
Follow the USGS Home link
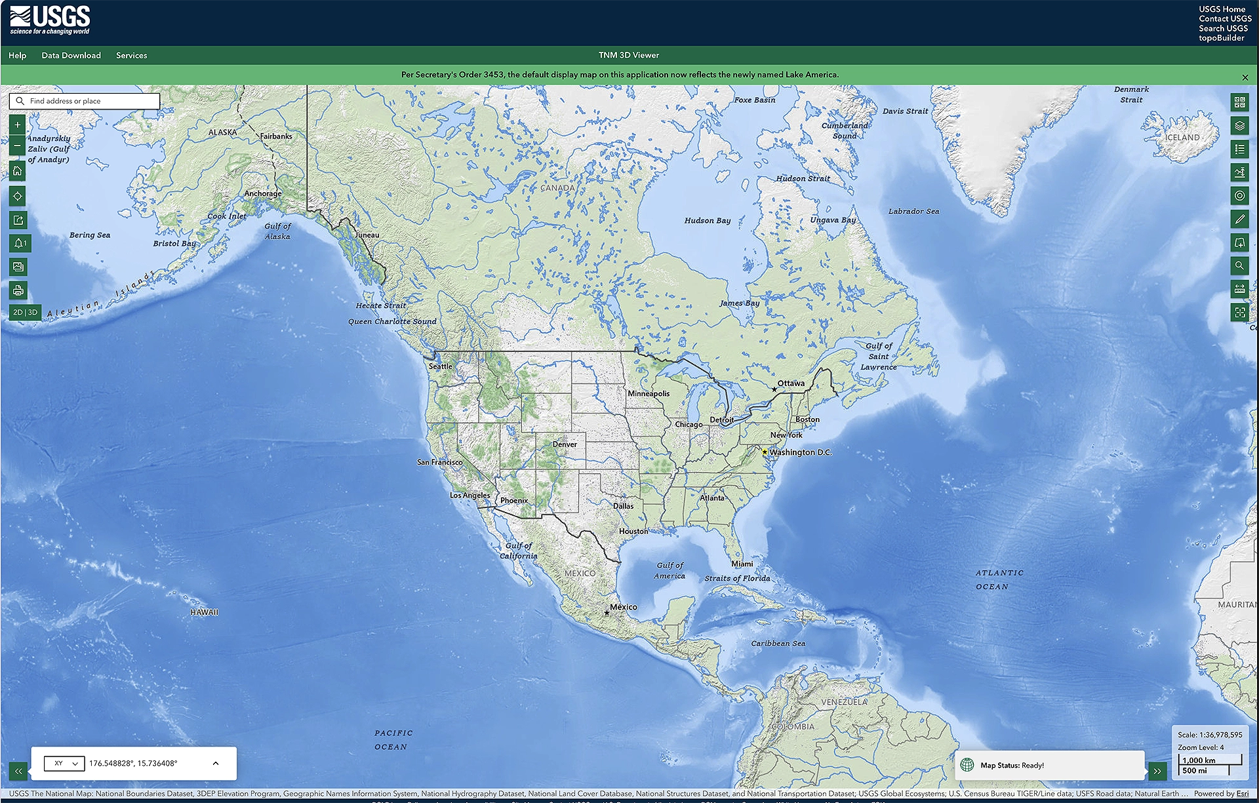coord(1222,9)
